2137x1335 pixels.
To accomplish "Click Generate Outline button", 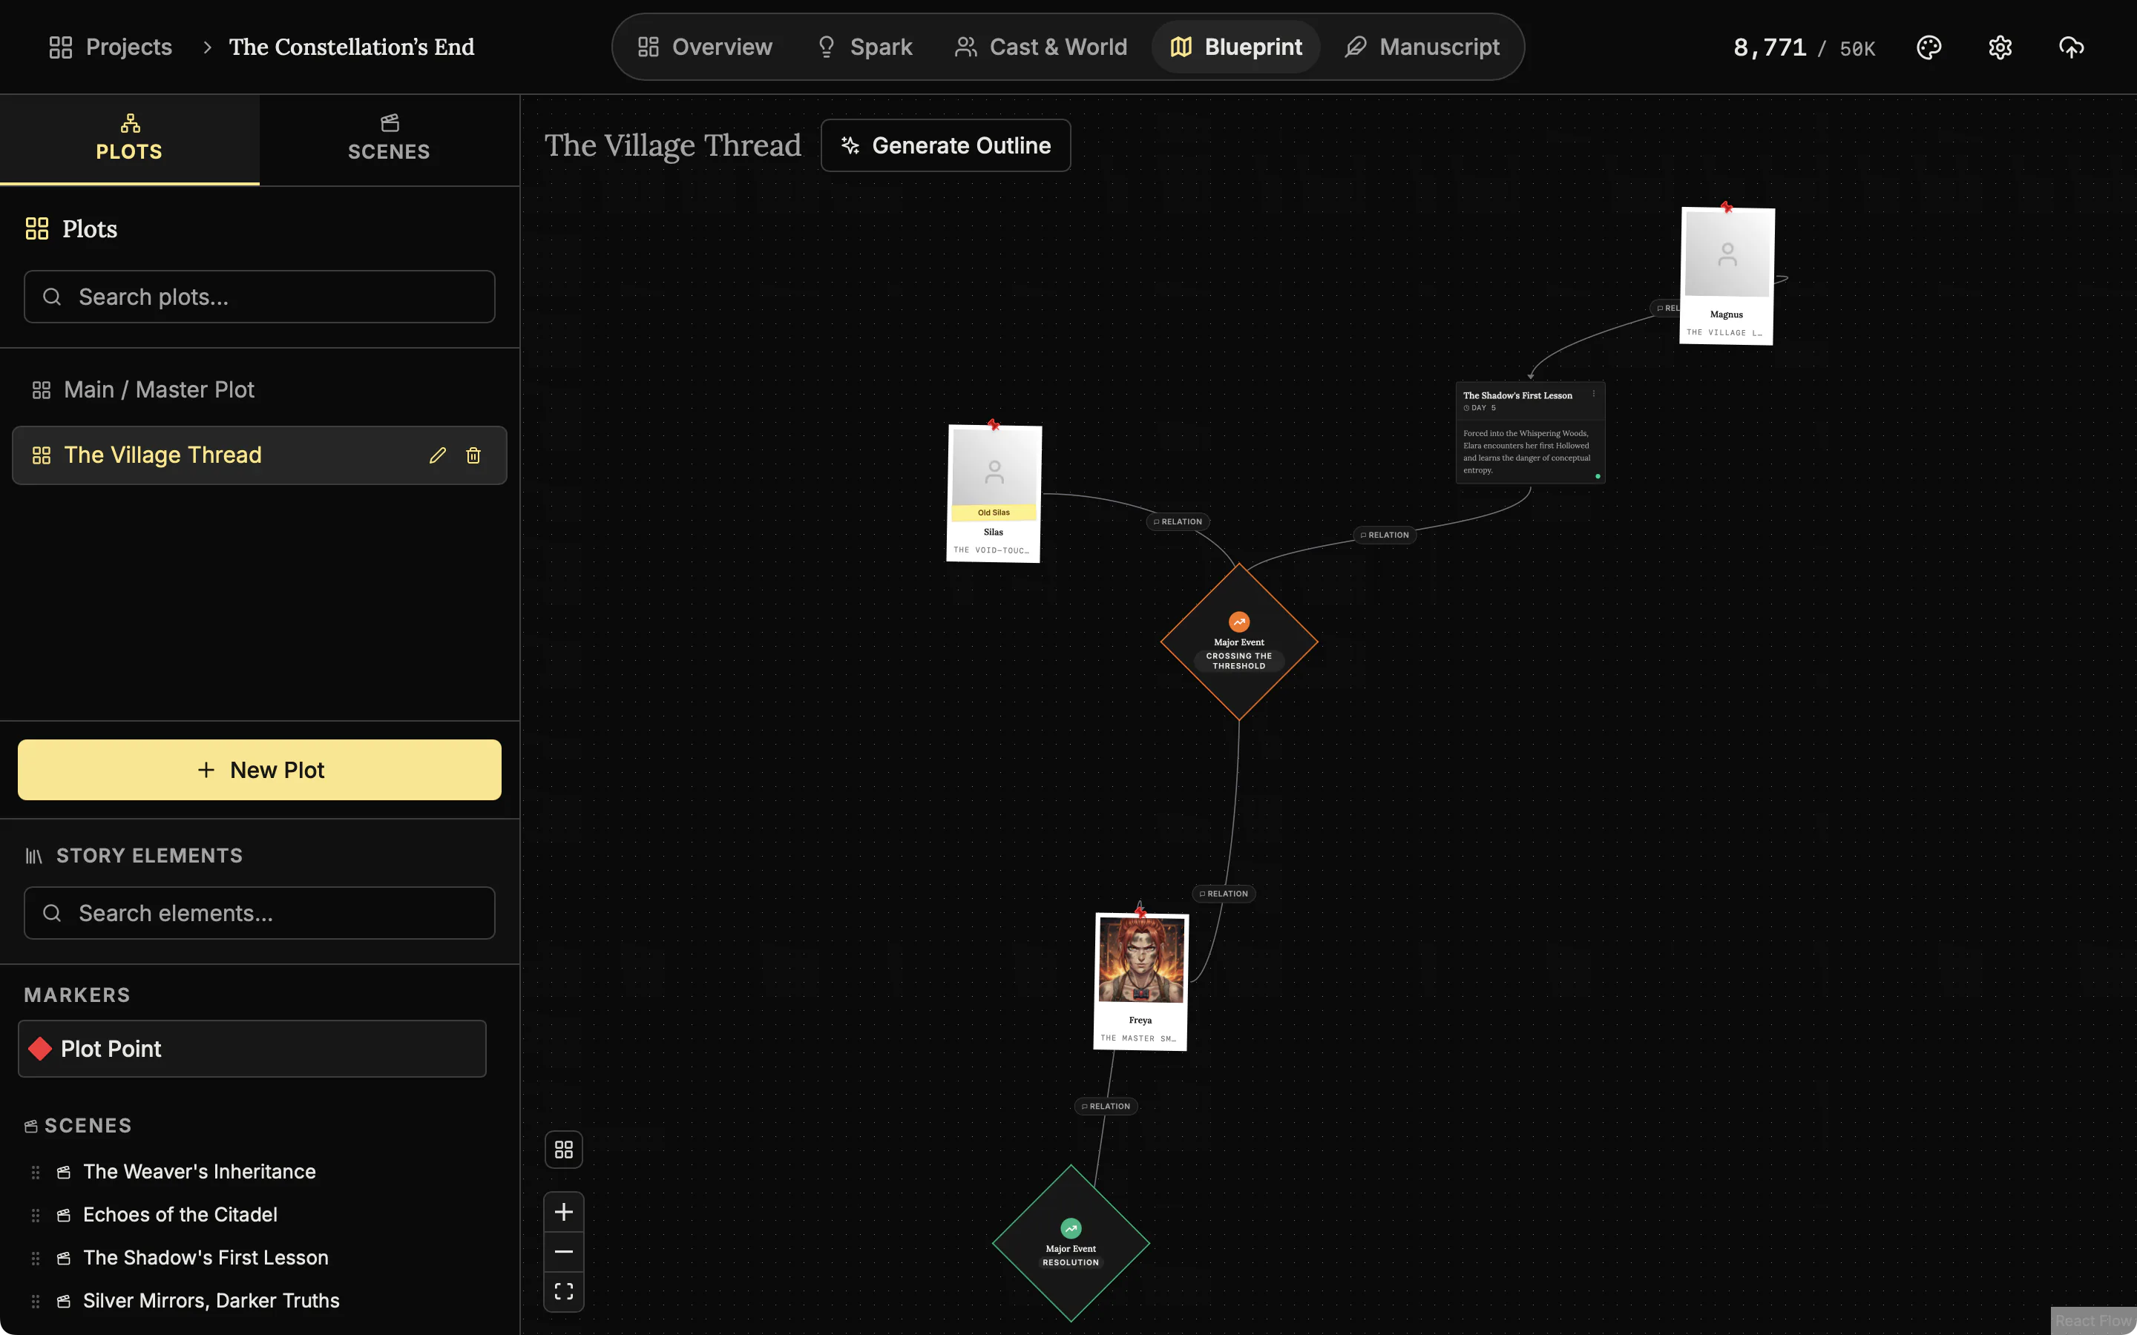I will [946, 145].
